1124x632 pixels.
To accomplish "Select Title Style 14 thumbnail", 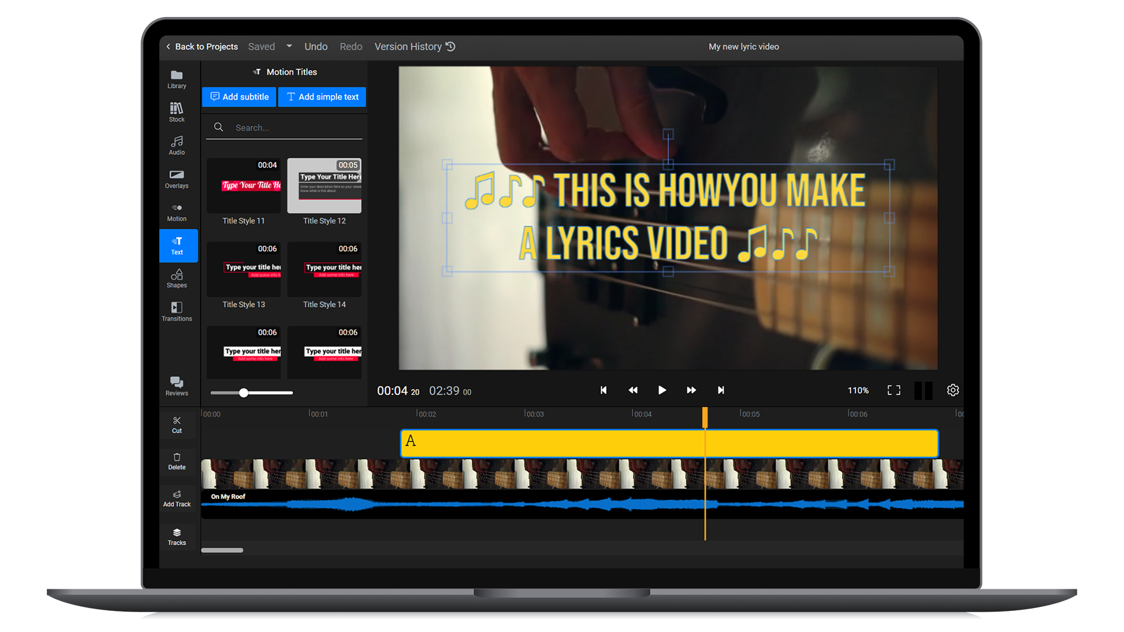I will click(324, 269).
